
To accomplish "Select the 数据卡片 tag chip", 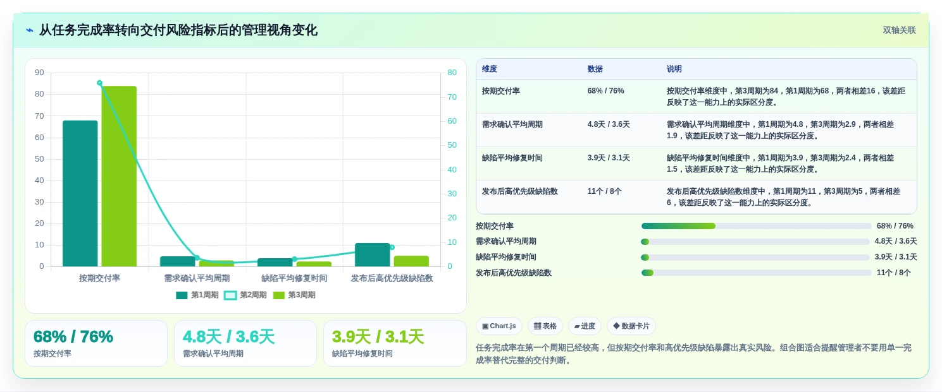I will tap(631, 326).
